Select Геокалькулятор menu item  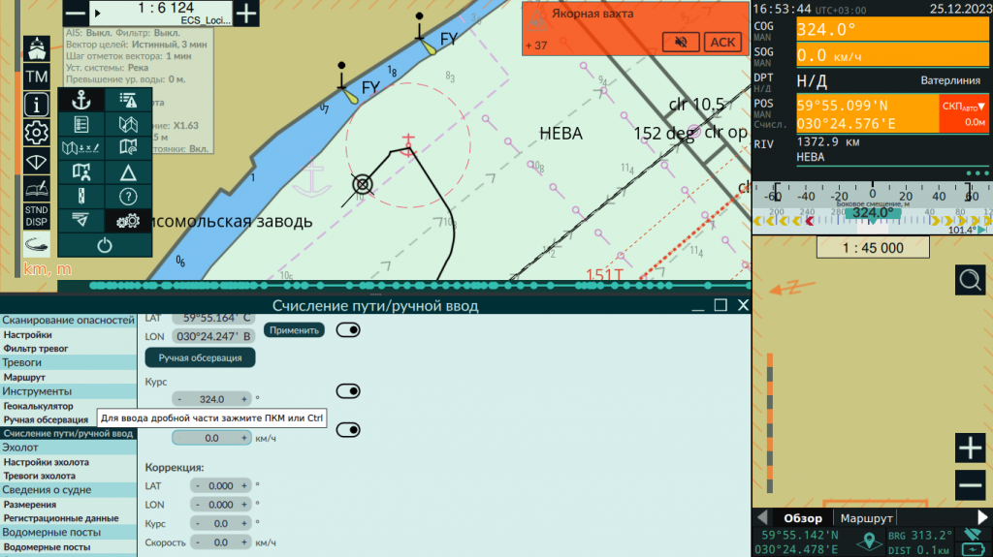[x=38, y=406]
